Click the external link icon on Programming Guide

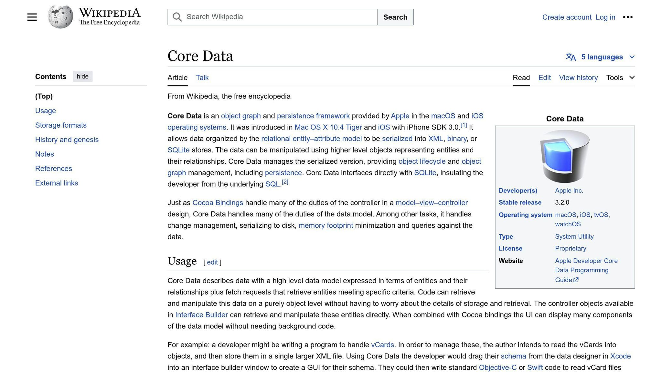(x=576, y=280)
